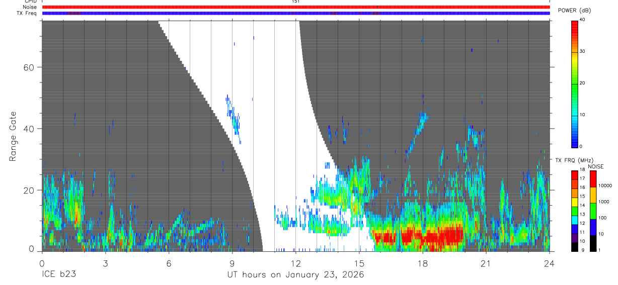Screen dimensions: 618x285
Task: Select the orange noise swatch between 1000 and 10000
Action: tap(593, 195)
